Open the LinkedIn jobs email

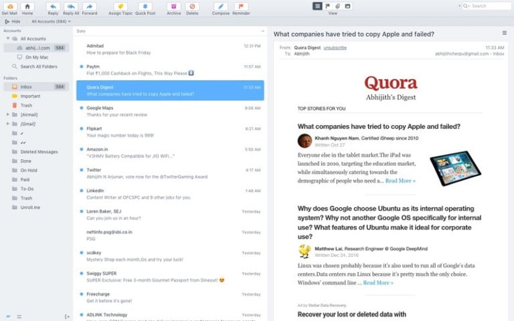pos(170,193)
